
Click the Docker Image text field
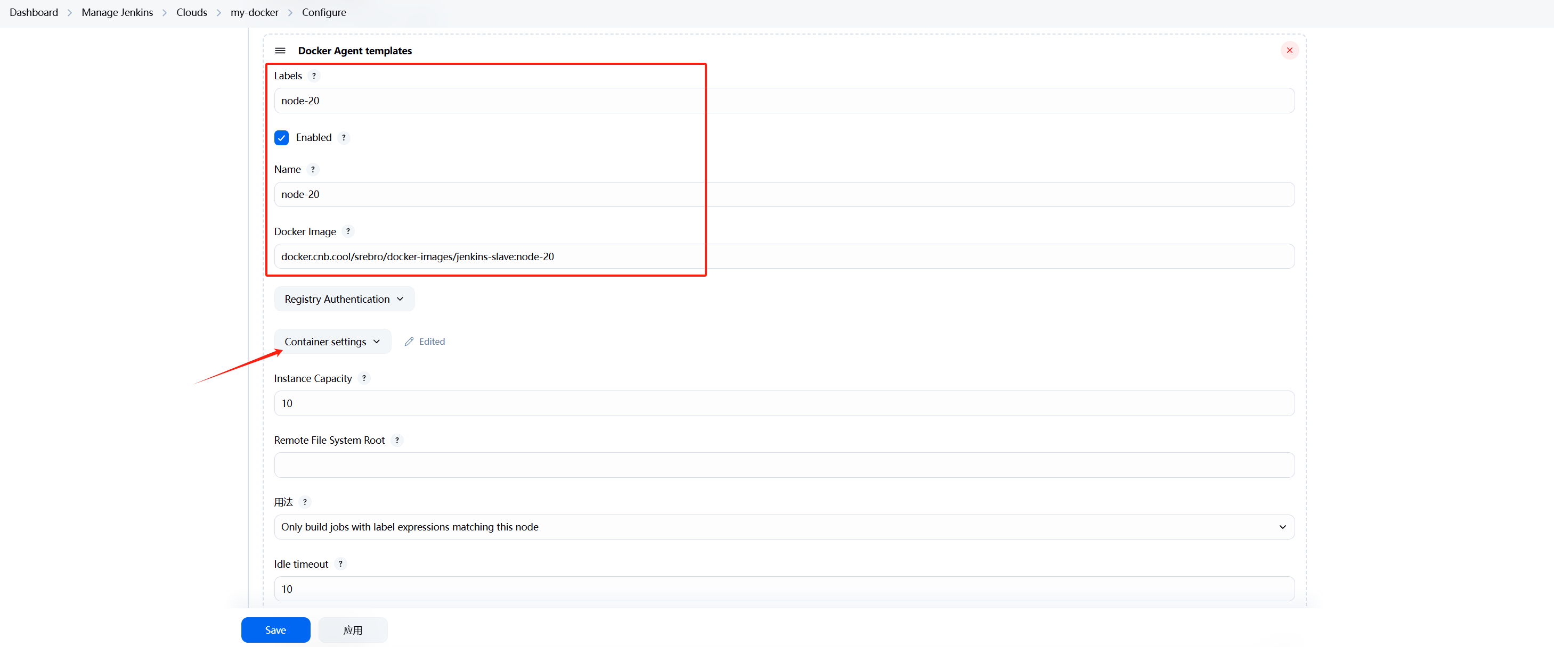coord(784,256)
